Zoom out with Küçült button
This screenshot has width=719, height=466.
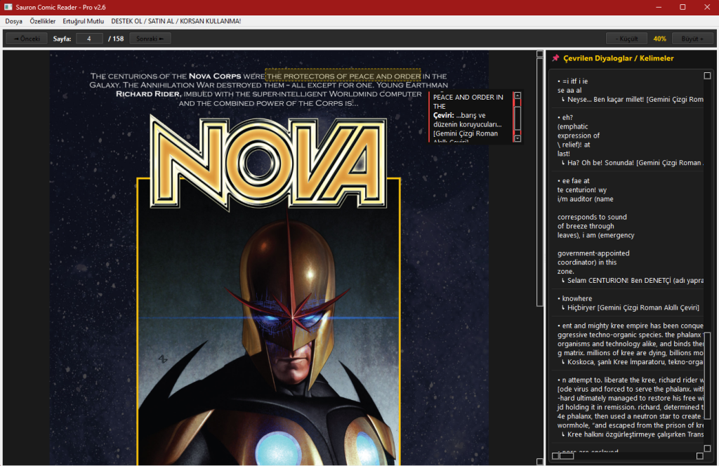coord(626,39)
